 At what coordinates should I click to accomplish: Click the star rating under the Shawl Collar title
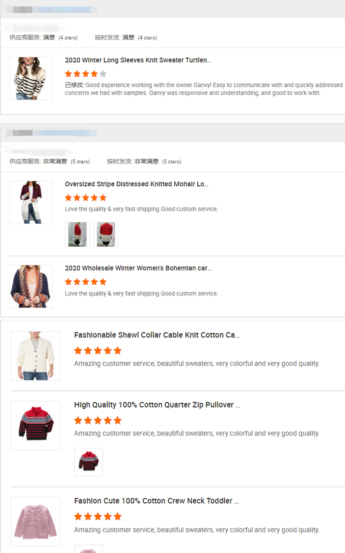pos(98,351)
